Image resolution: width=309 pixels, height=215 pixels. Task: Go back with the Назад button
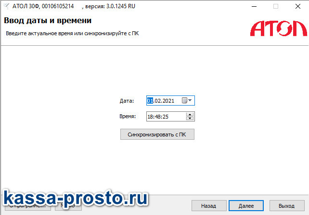click(x=209, y=206)
